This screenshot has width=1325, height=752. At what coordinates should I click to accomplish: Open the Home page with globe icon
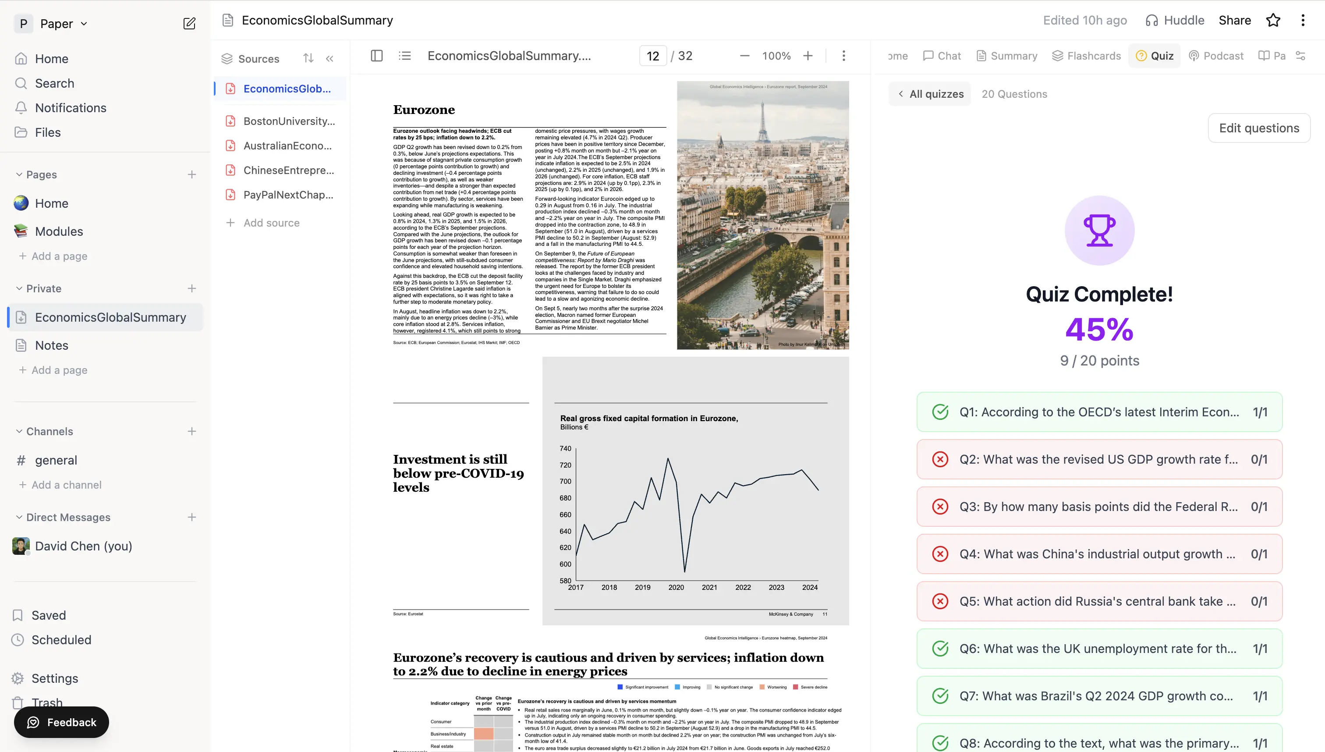pos(52,203)
